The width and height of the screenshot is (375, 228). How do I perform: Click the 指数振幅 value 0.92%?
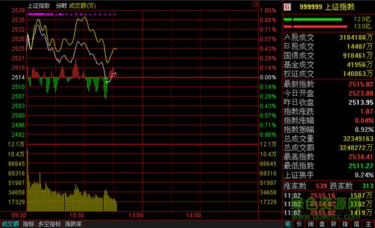tap(364, 129)
